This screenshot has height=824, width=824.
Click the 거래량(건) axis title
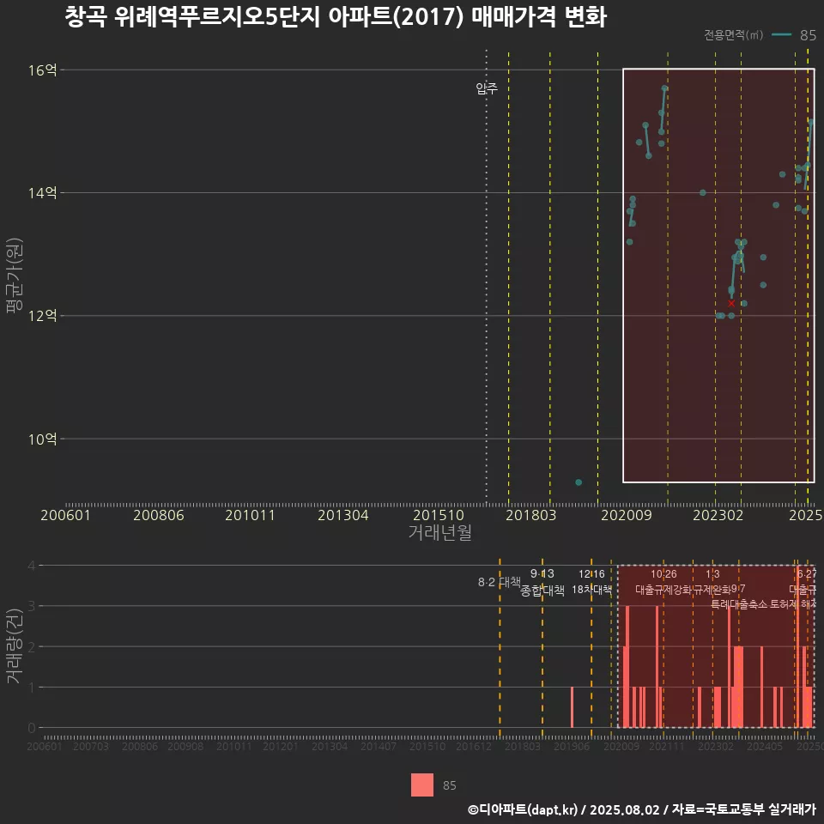pos(15,646)
